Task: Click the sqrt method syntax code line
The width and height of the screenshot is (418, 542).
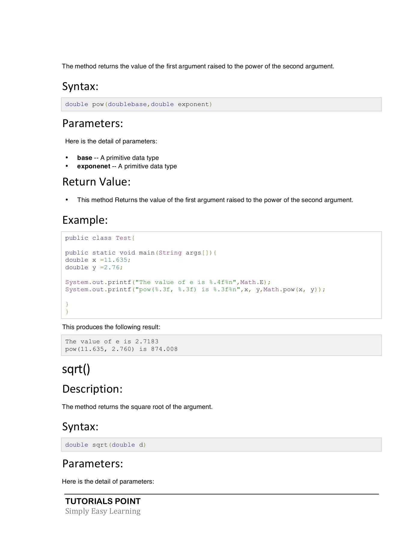Action: point(105,445)
